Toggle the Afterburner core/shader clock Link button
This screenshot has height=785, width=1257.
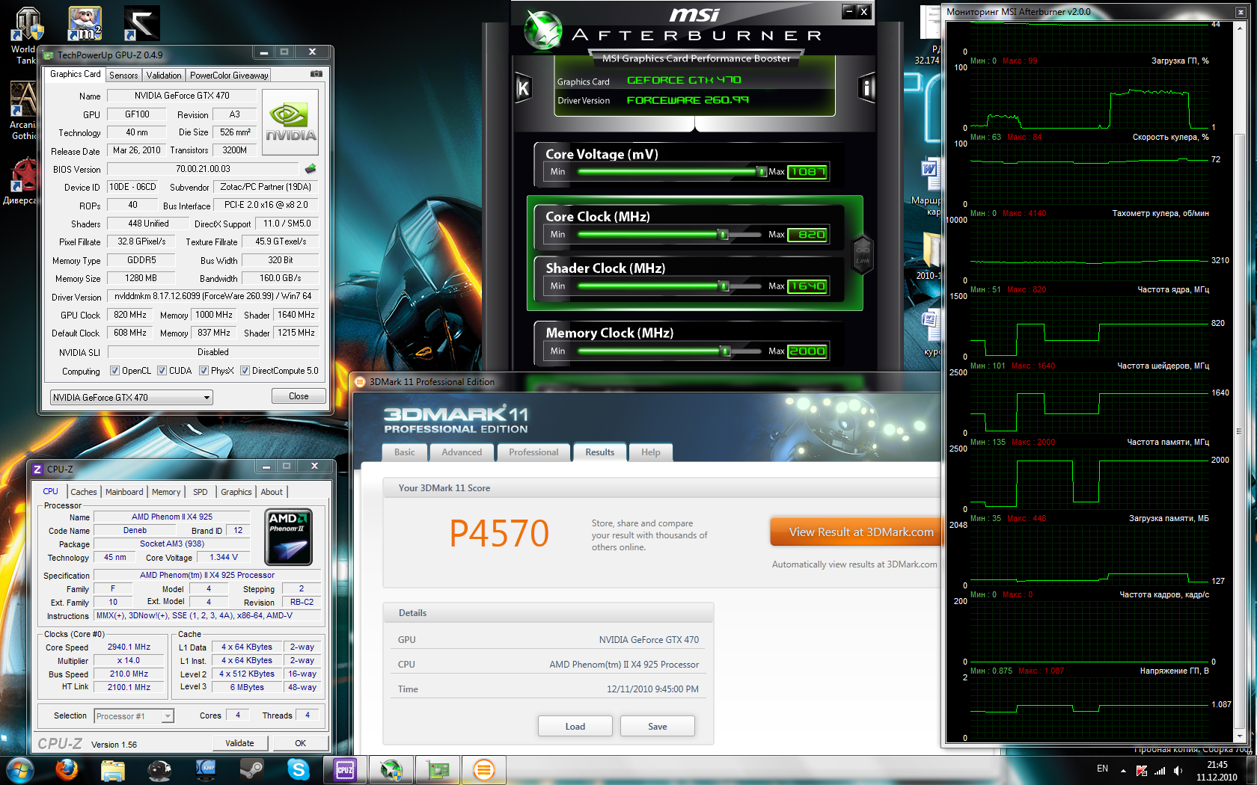tap(863, 253)
